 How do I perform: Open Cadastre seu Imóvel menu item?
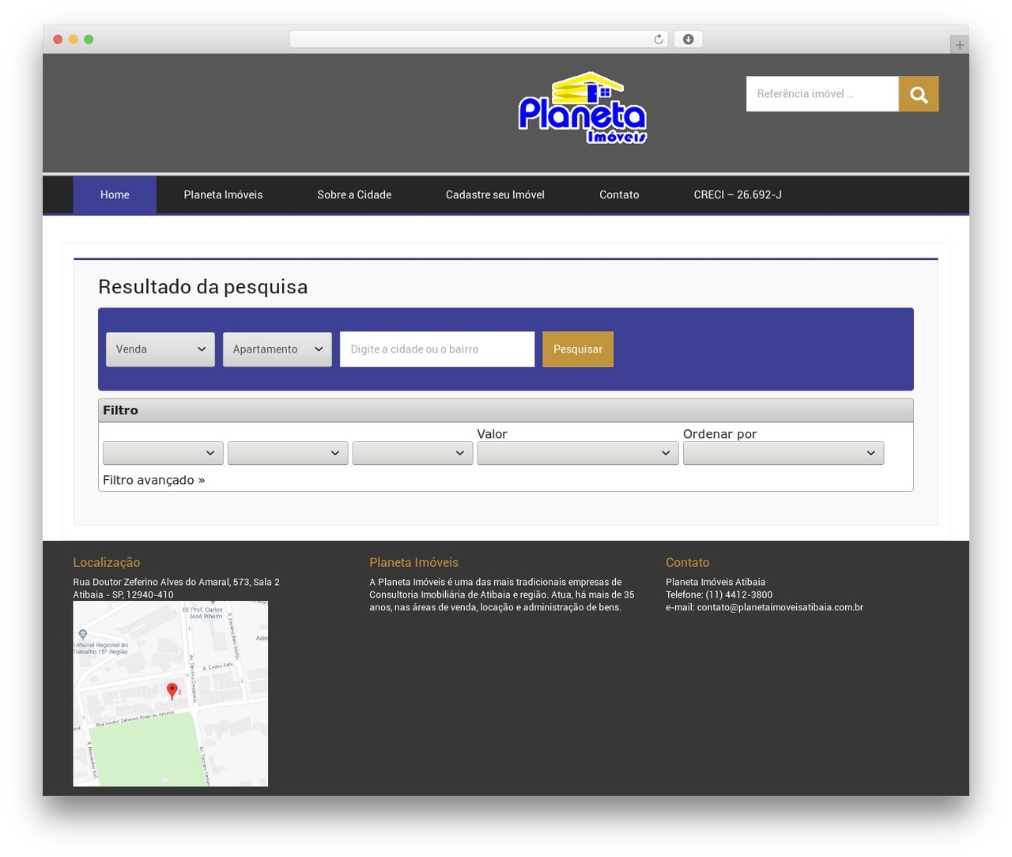tap(495, 194)
